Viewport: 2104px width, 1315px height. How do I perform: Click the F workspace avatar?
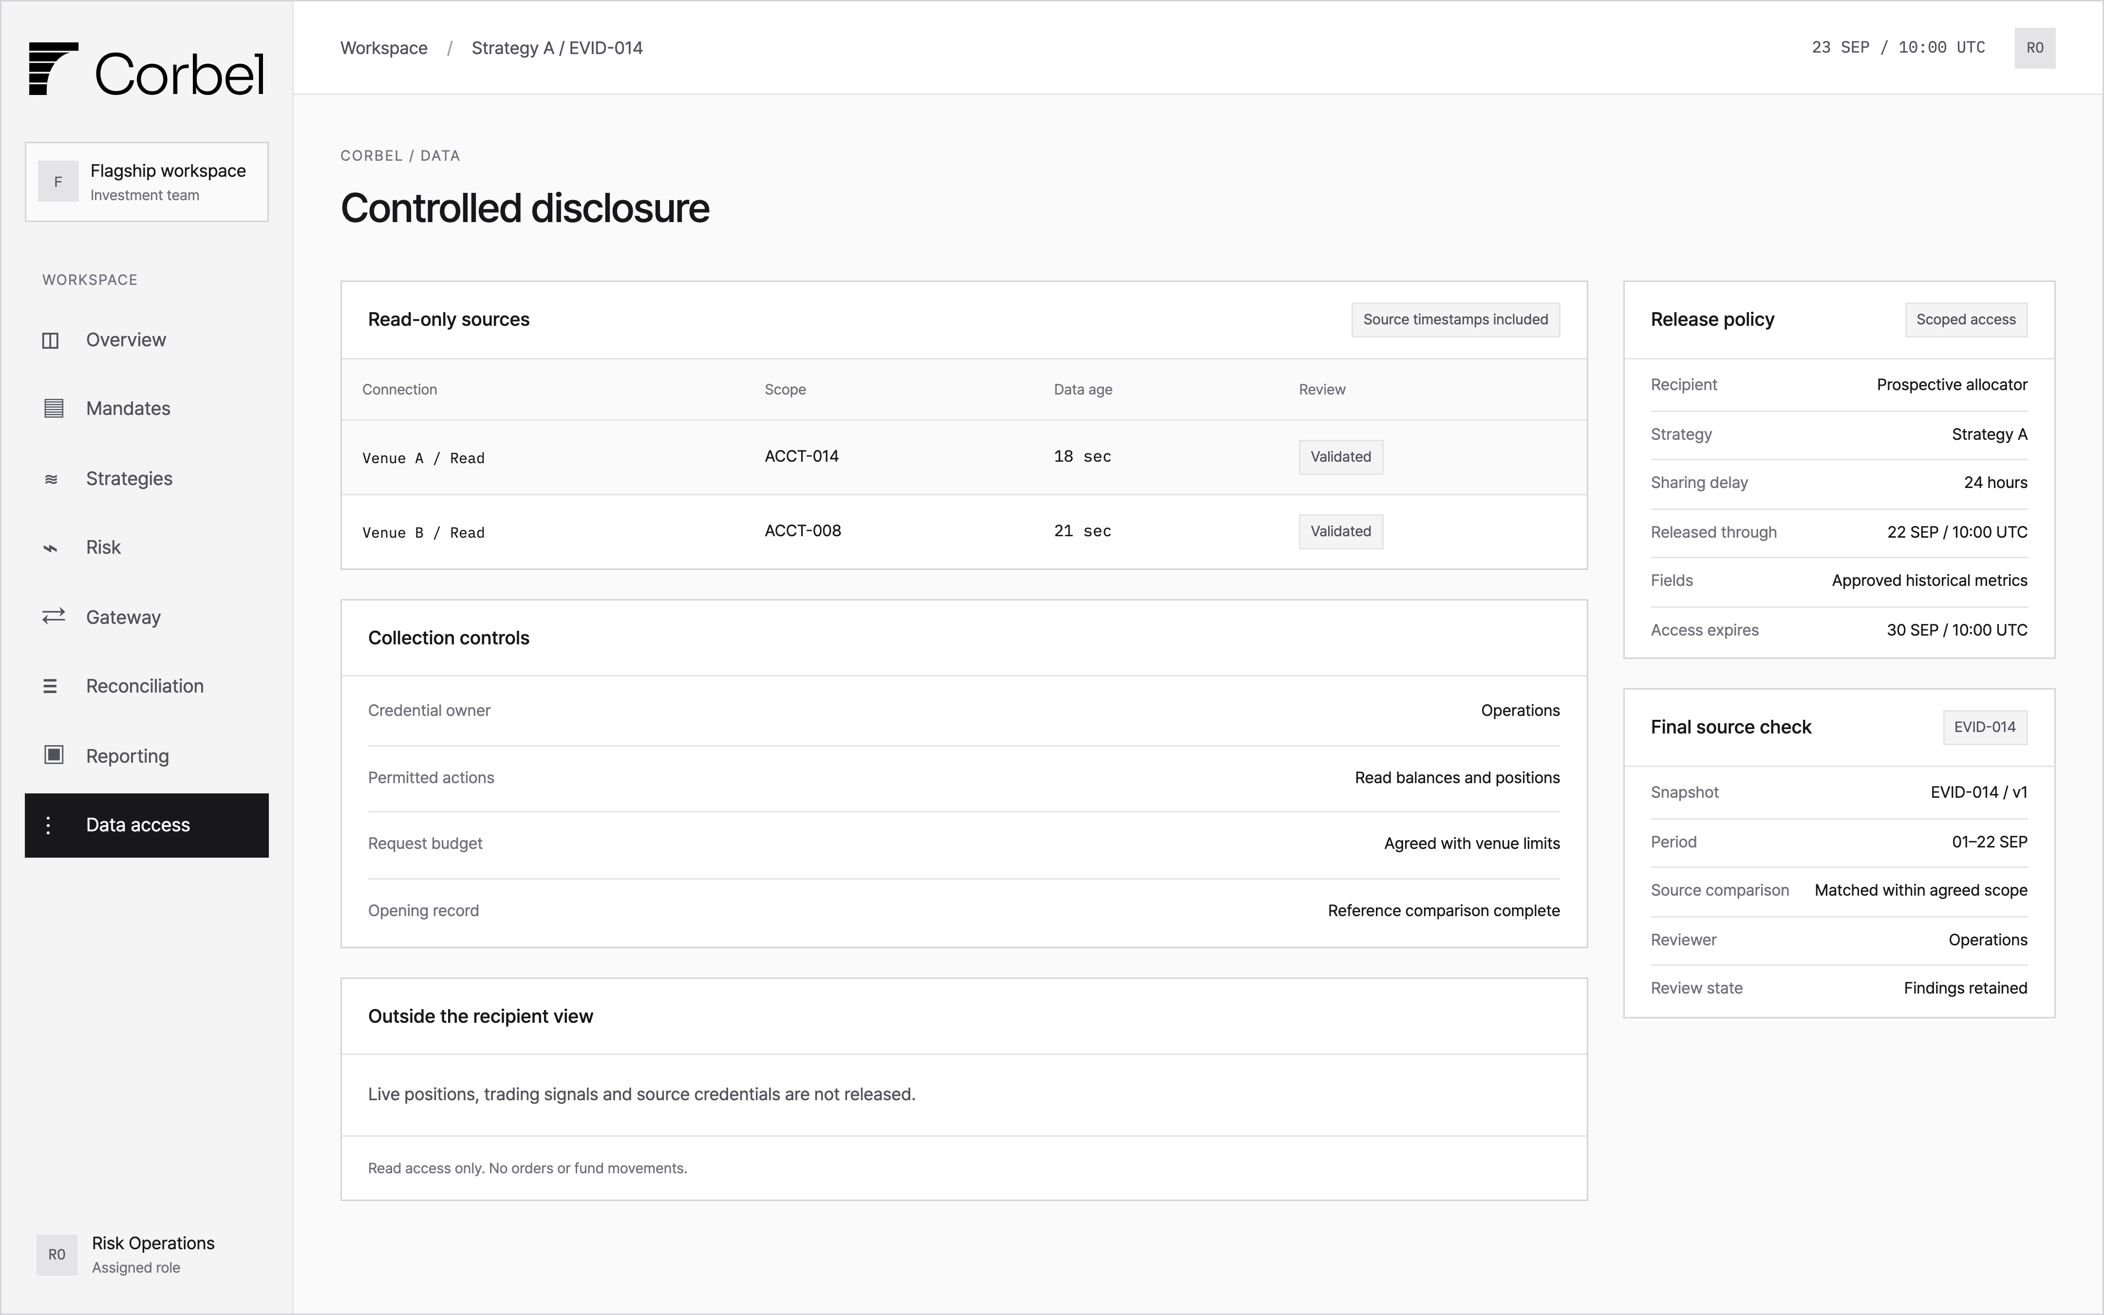click(58, 182)
